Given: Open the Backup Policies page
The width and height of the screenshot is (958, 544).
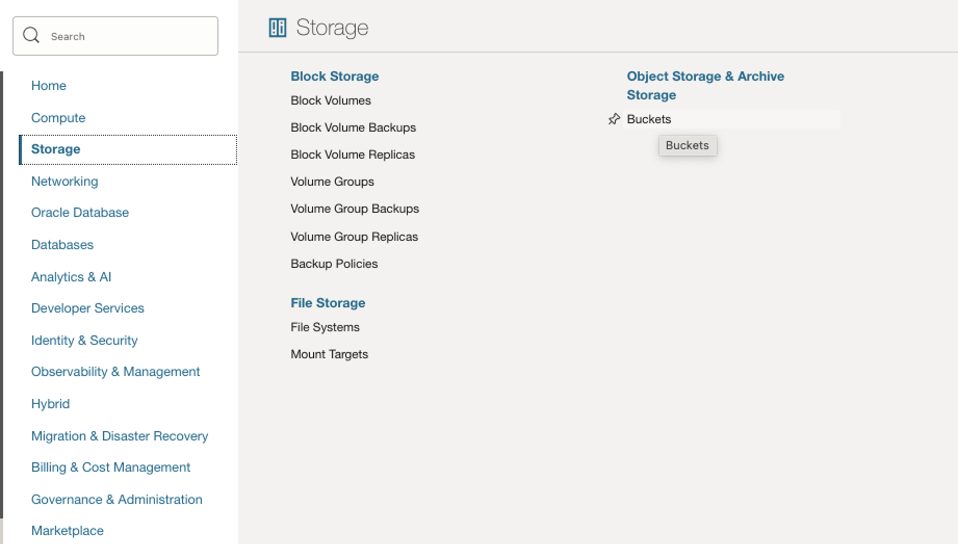Looking at the screenshot, I should (334, 263).
